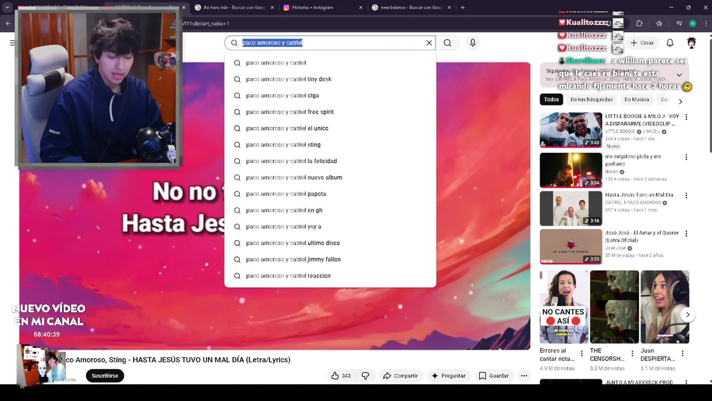
Task: Choose suggestion 'paco amoroso y catriel ysy a'
Action: click(x=330, y=227)
